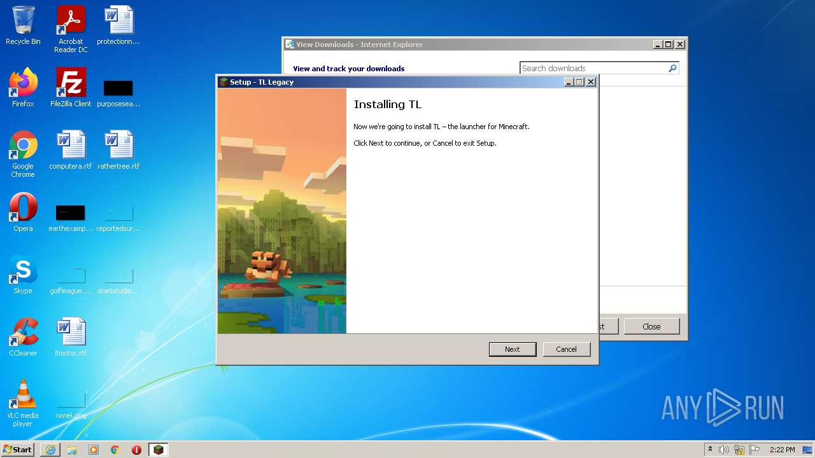Cancel the TL Legacy setup

click(567, 349)
